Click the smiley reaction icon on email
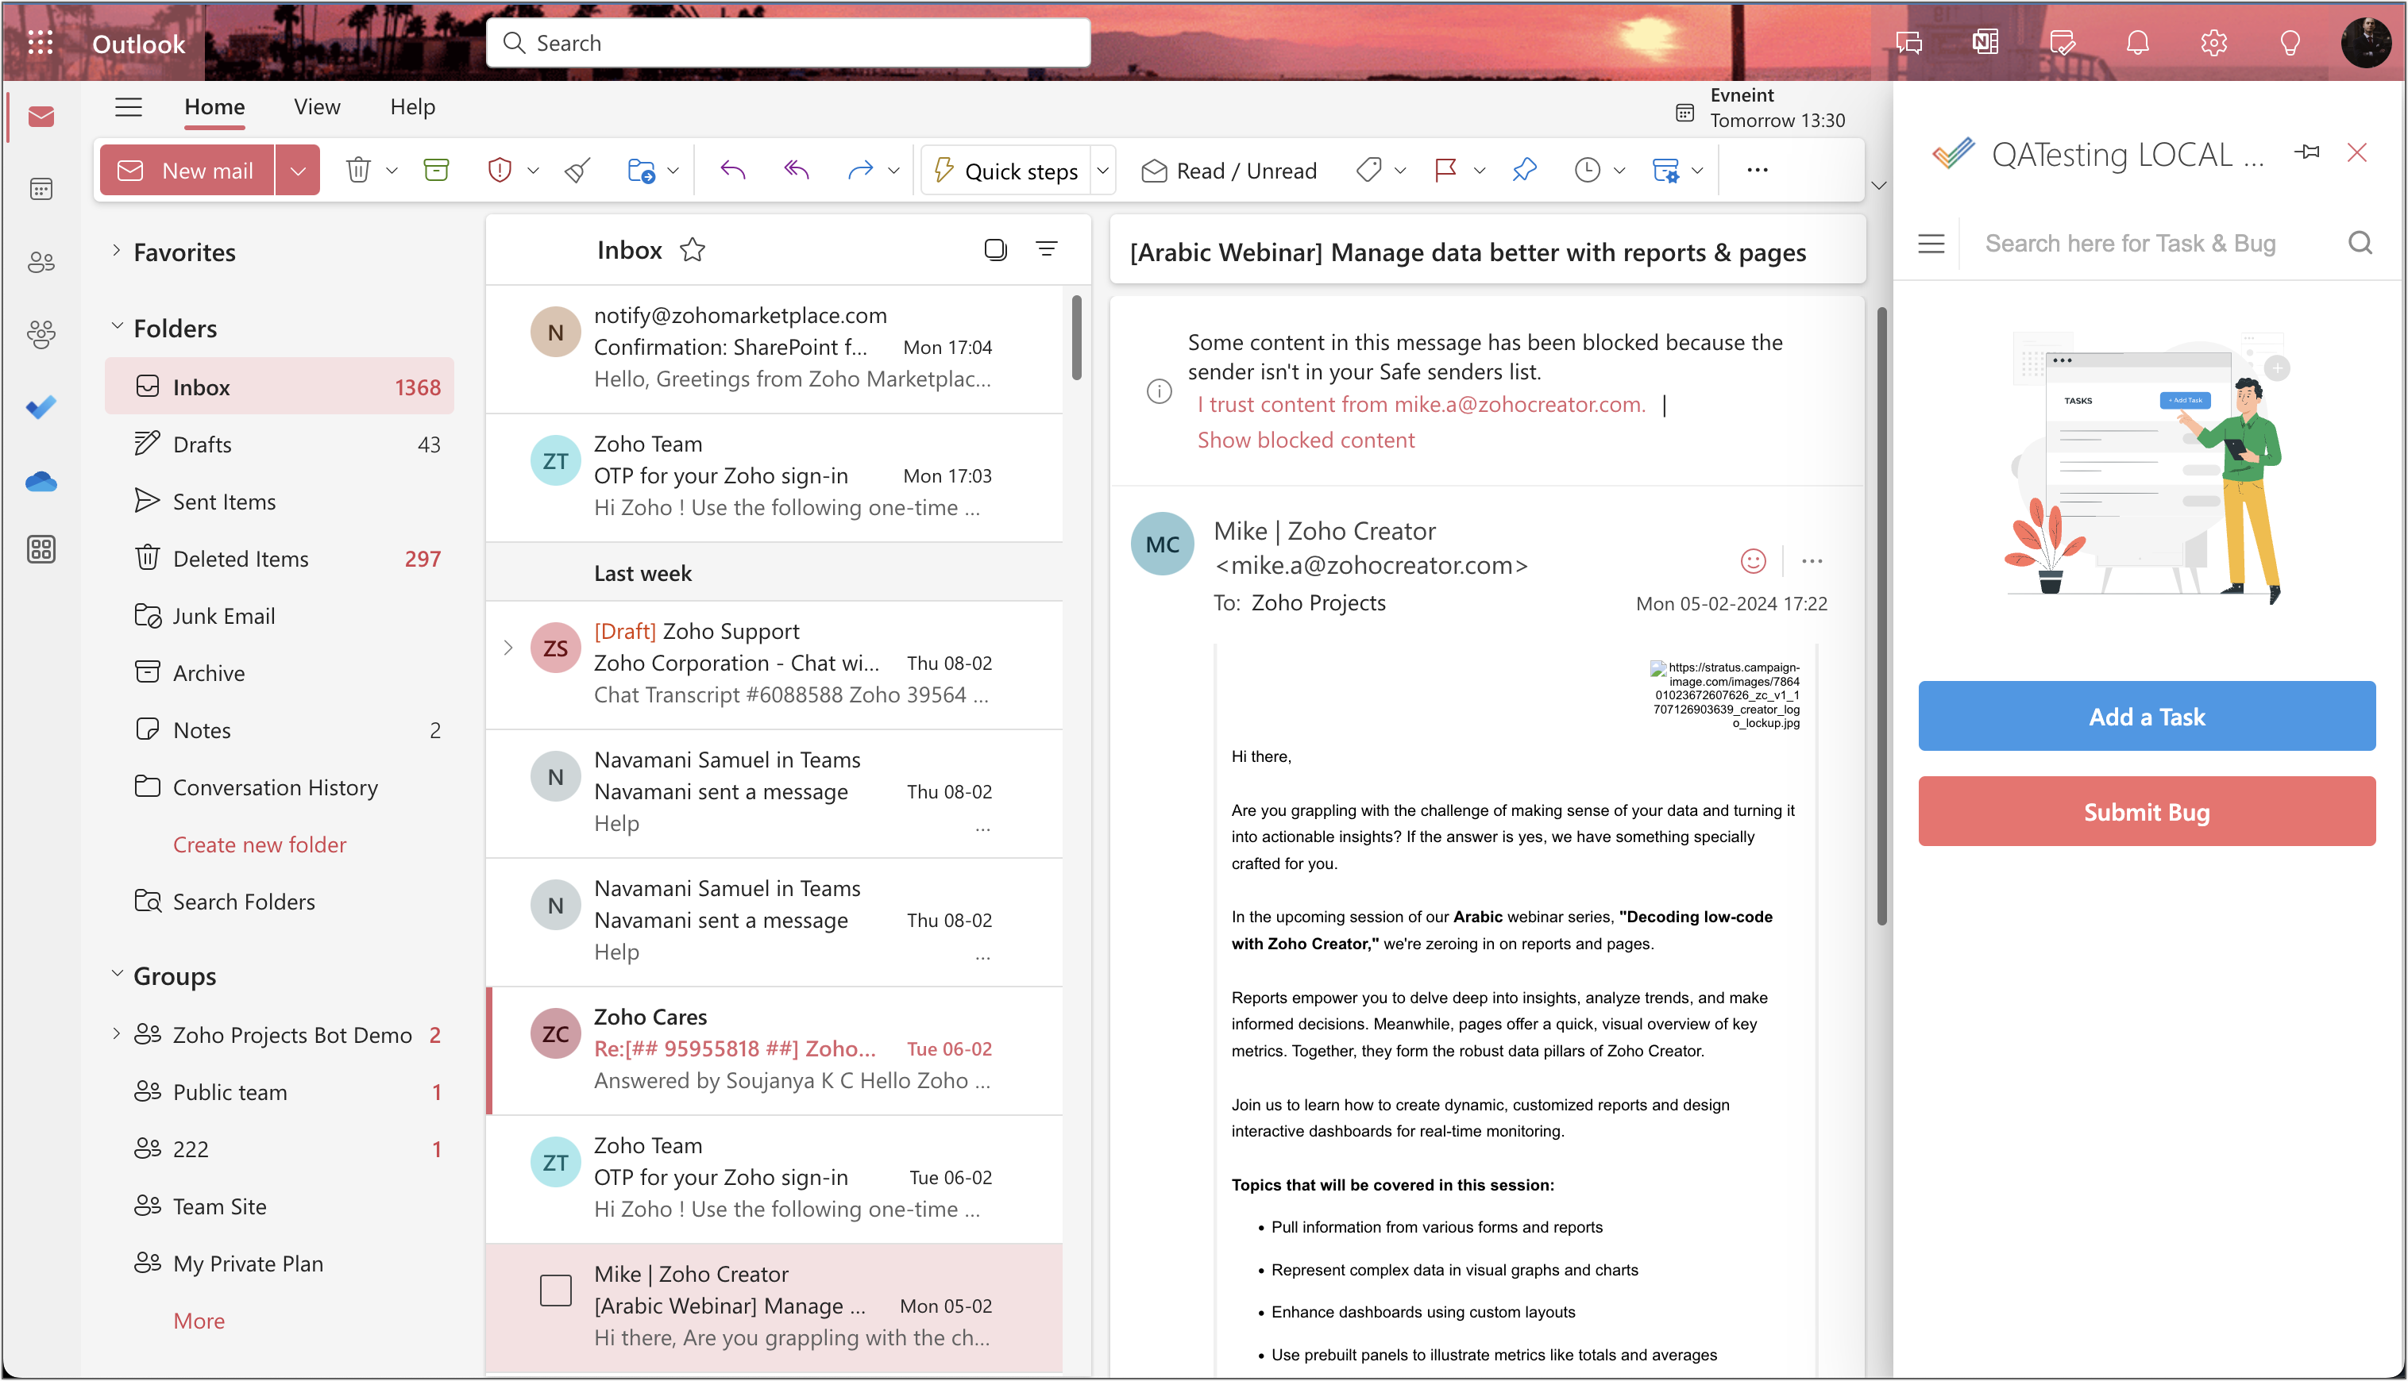 (x=1752, y=561)
